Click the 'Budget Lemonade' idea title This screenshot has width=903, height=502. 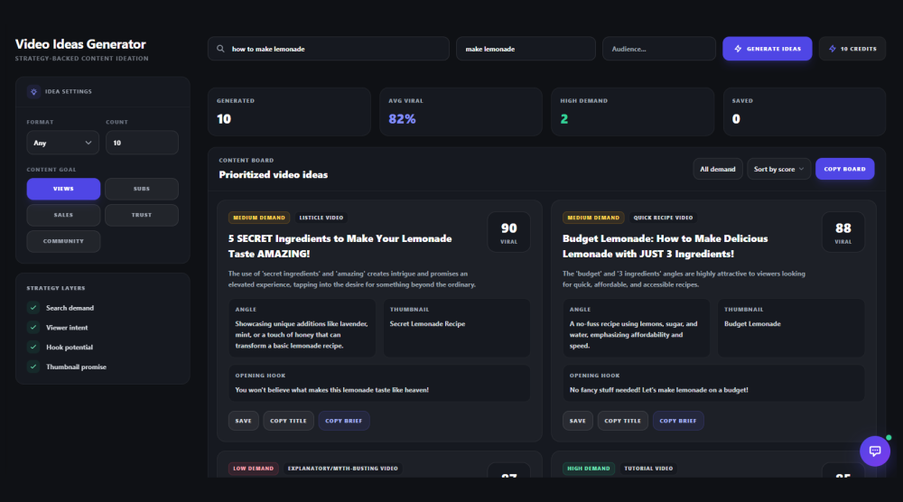coord(666,246)
